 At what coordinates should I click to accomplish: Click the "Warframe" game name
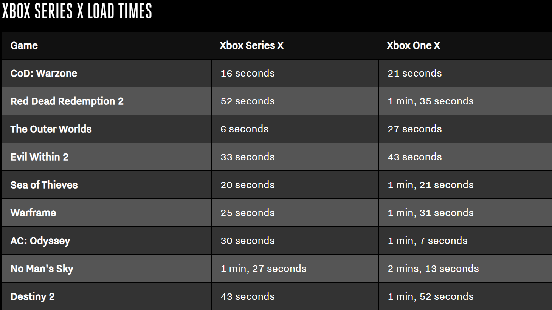33,213
